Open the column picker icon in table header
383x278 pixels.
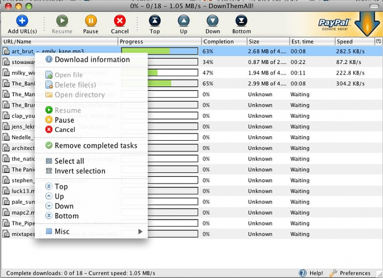tap(379, 41)
